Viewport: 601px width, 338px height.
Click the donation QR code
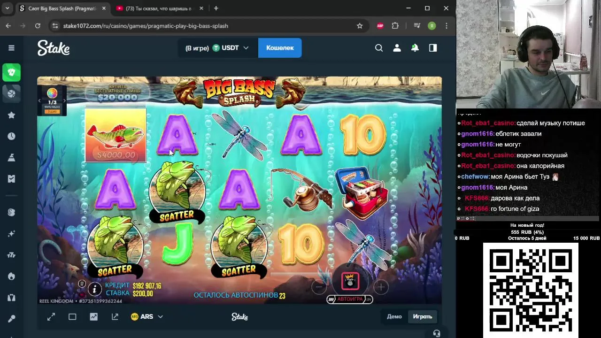coord(531,289)
